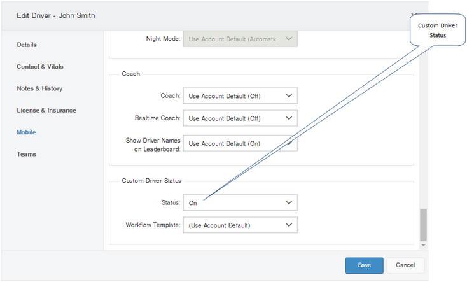
Task: Click the Save button
Action: point(365,265)
